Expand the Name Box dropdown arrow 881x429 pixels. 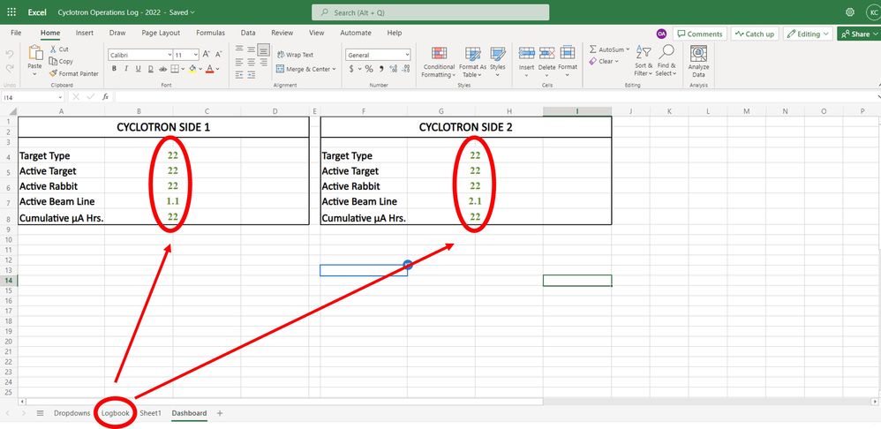(x=60, y=97)
